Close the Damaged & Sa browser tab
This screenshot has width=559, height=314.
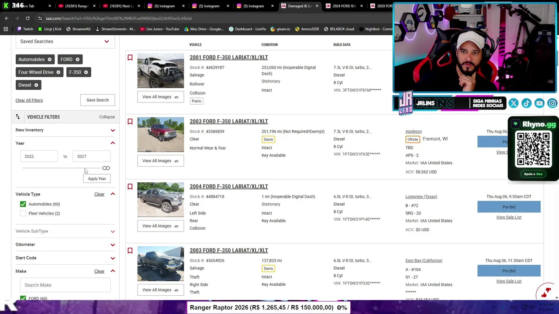coord(317,6)
